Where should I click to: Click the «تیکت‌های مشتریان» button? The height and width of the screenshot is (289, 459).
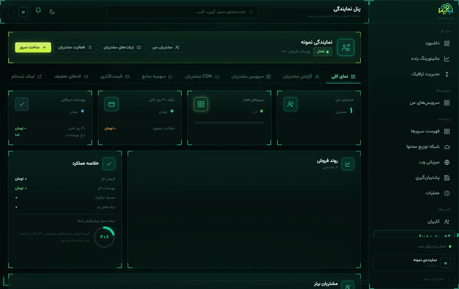[122, 47]
